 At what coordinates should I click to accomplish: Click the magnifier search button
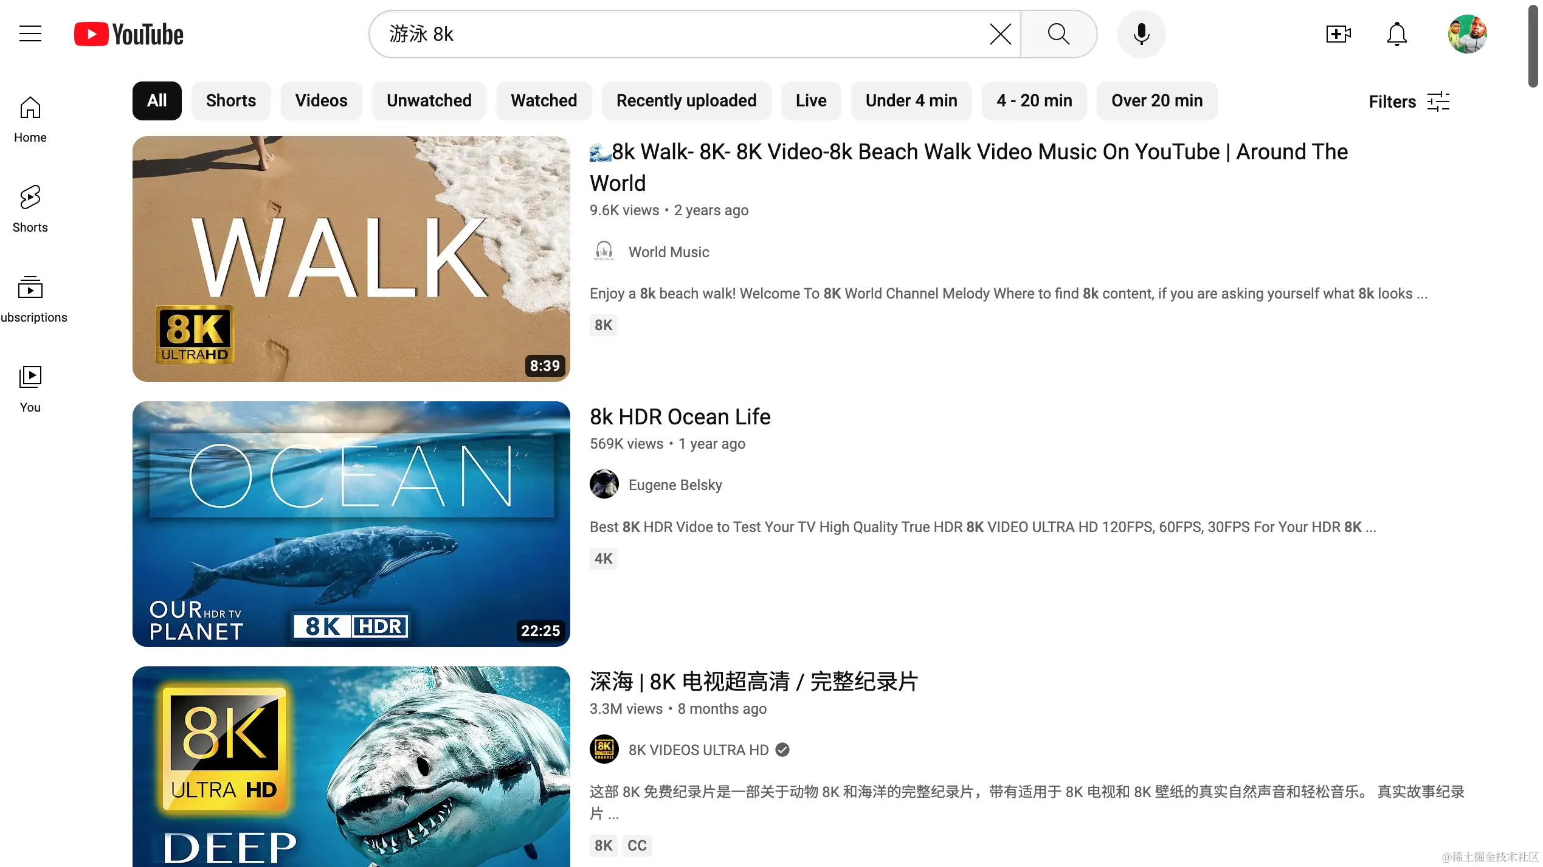1058,34
